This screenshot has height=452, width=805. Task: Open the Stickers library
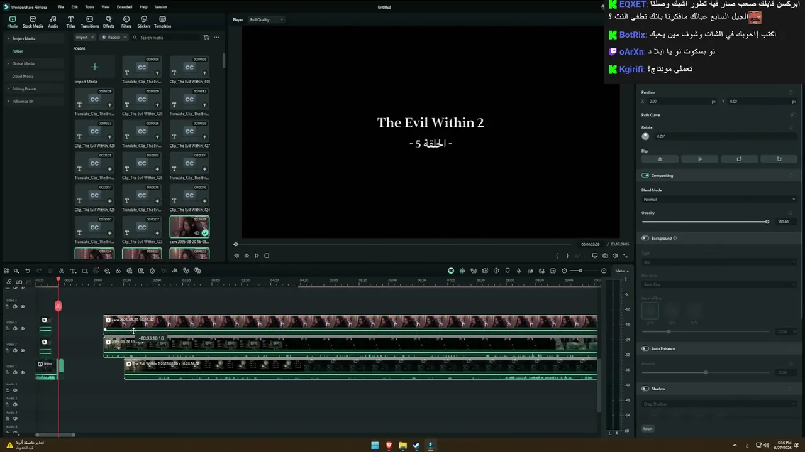click(144, 22)
